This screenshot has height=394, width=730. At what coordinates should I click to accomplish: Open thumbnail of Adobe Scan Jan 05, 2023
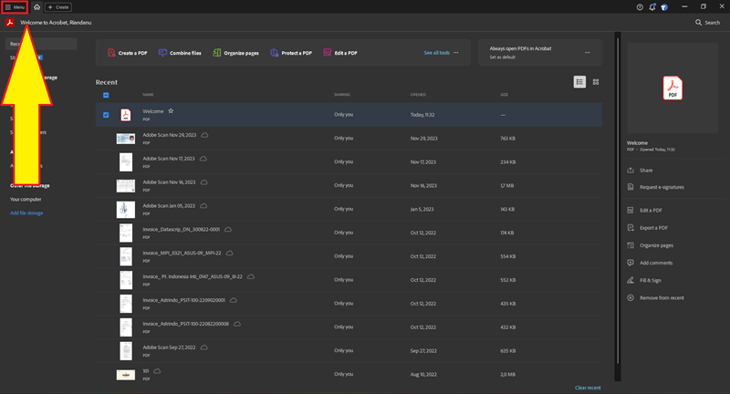click(126, 210)
